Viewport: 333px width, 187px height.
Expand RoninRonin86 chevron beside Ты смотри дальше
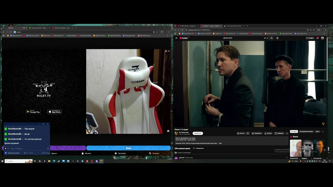[x=23, y=139]
